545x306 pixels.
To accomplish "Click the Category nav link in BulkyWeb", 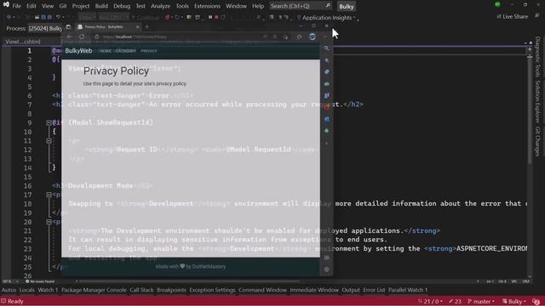I will coord(125,51).
